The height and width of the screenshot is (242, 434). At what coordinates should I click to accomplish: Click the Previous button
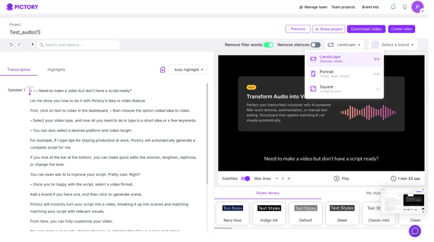(x=298, y=29)
